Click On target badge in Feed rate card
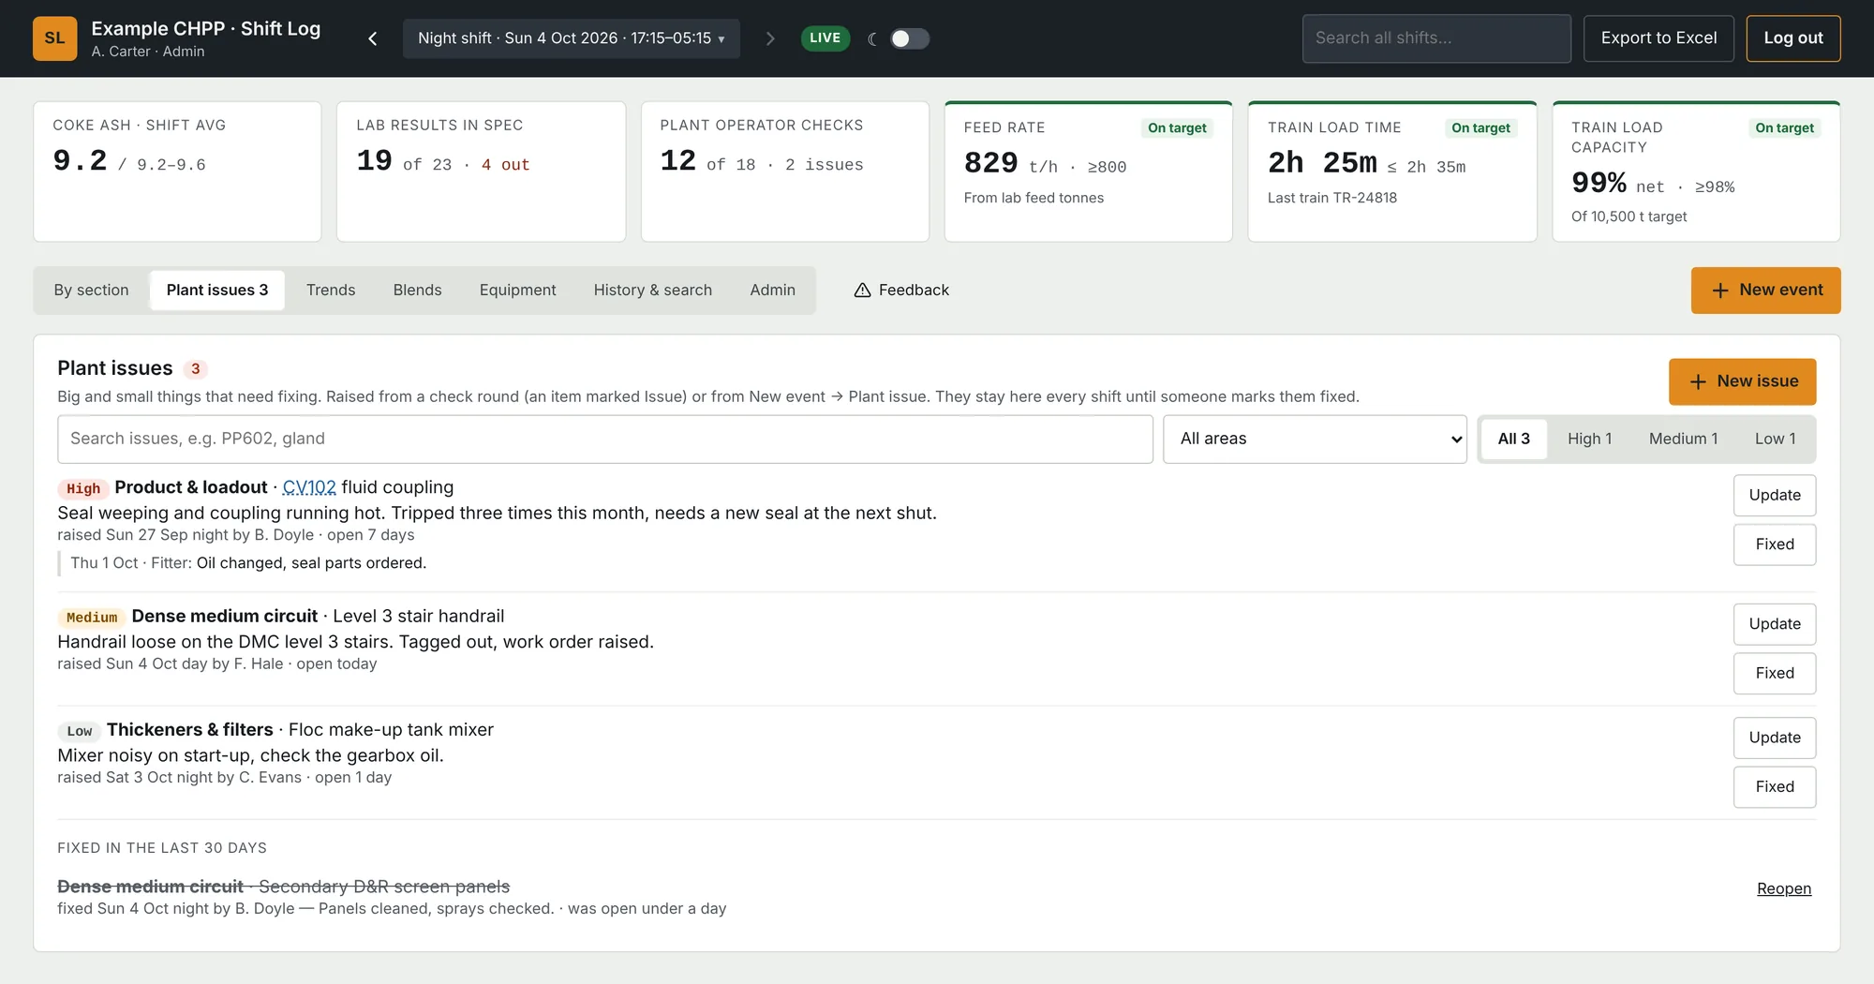Screen dimensions: 1874x984 point(1177,128)
